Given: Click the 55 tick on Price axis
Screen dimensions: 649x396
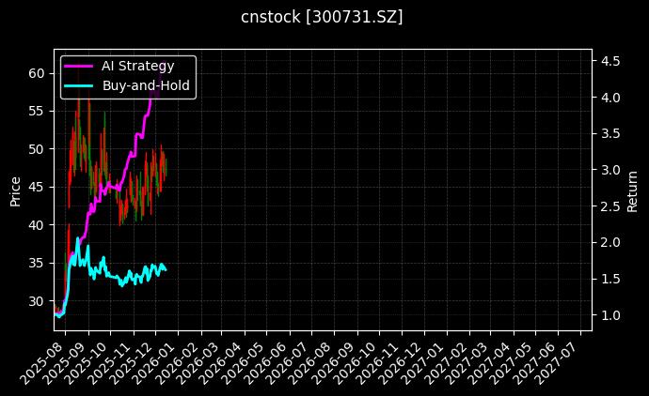Looking at the screenshot, I should point(36,112).
